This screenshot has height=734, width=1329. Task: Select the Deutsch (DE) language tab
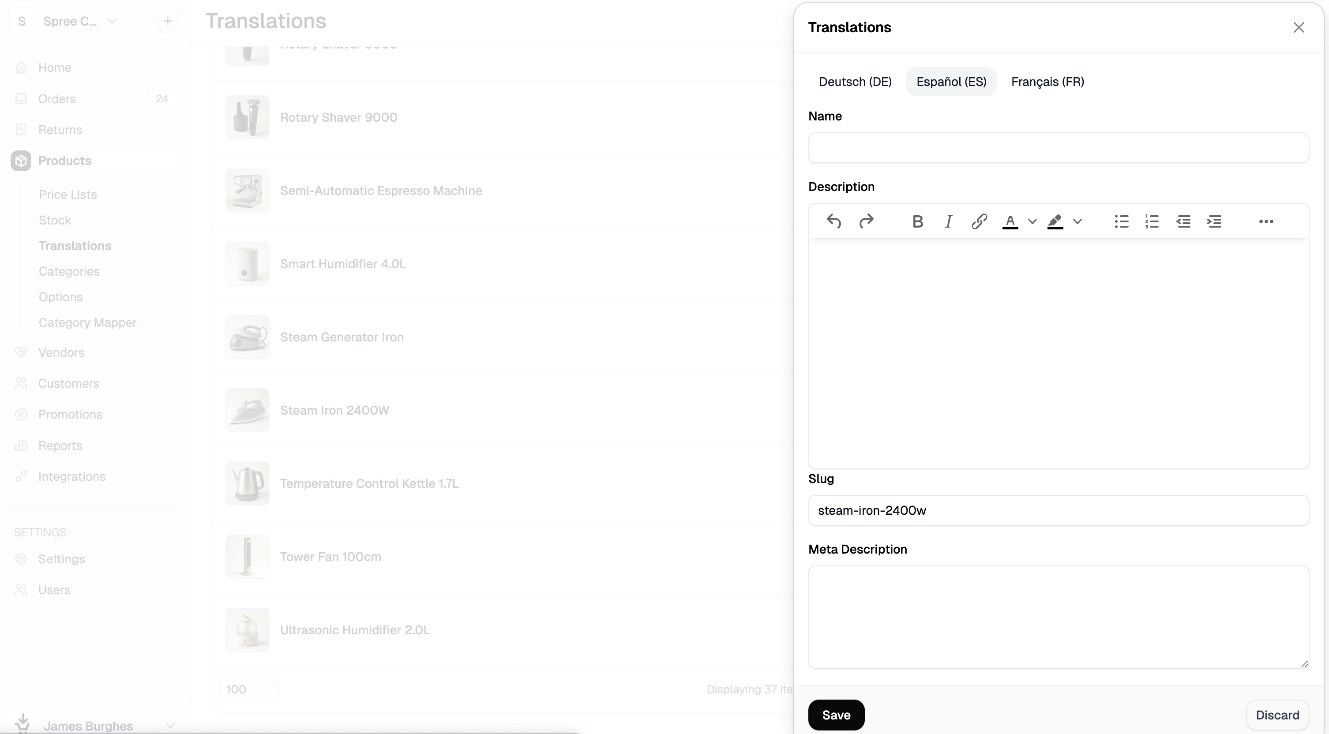(856, 82)
